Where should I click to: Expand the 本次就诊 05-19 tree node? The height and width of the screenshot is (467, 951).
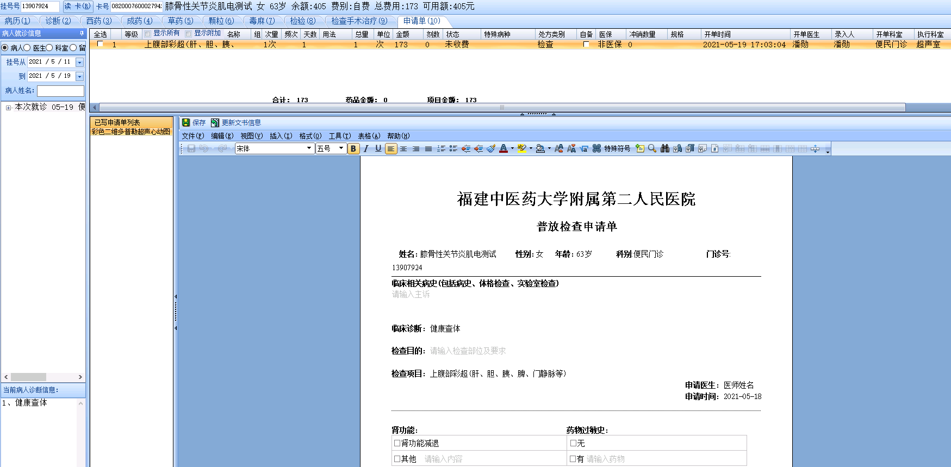click(8, 108)
